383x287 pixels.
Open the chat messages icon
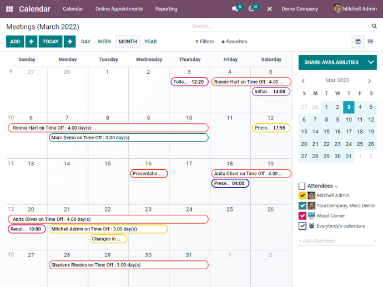(x=235, y=9)
